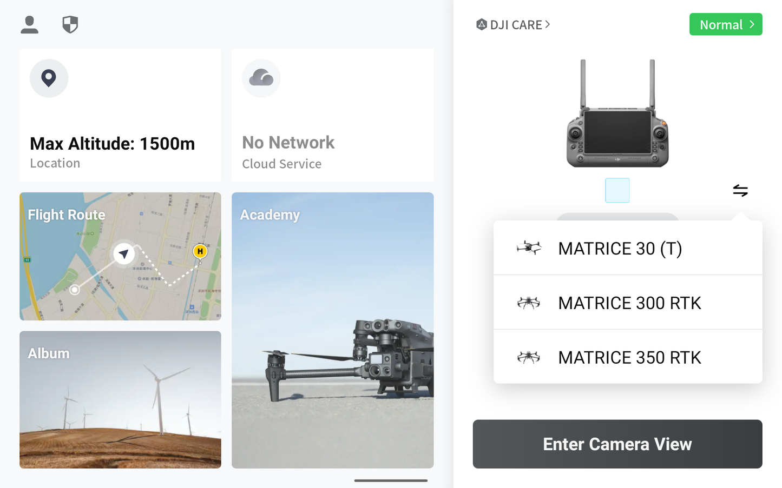Click the DJI Care logo icon
The width and height of the screenshot is (782, 488).
click(x=481, y=24)
